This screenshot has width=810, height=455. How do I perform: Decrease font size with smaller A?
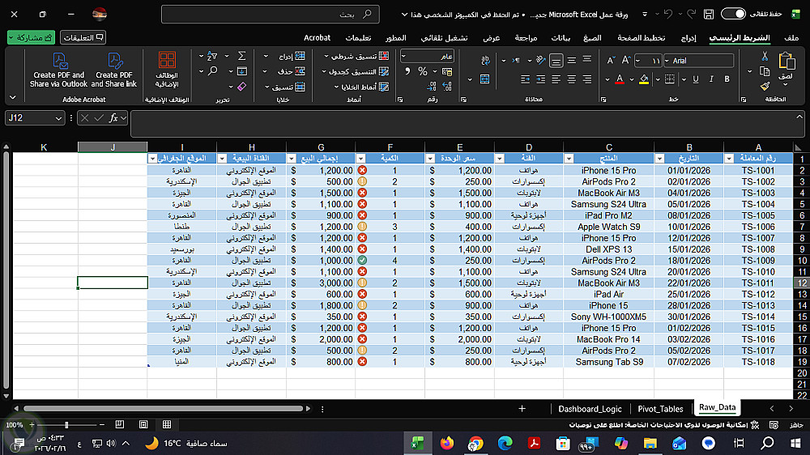pos(611,61)
